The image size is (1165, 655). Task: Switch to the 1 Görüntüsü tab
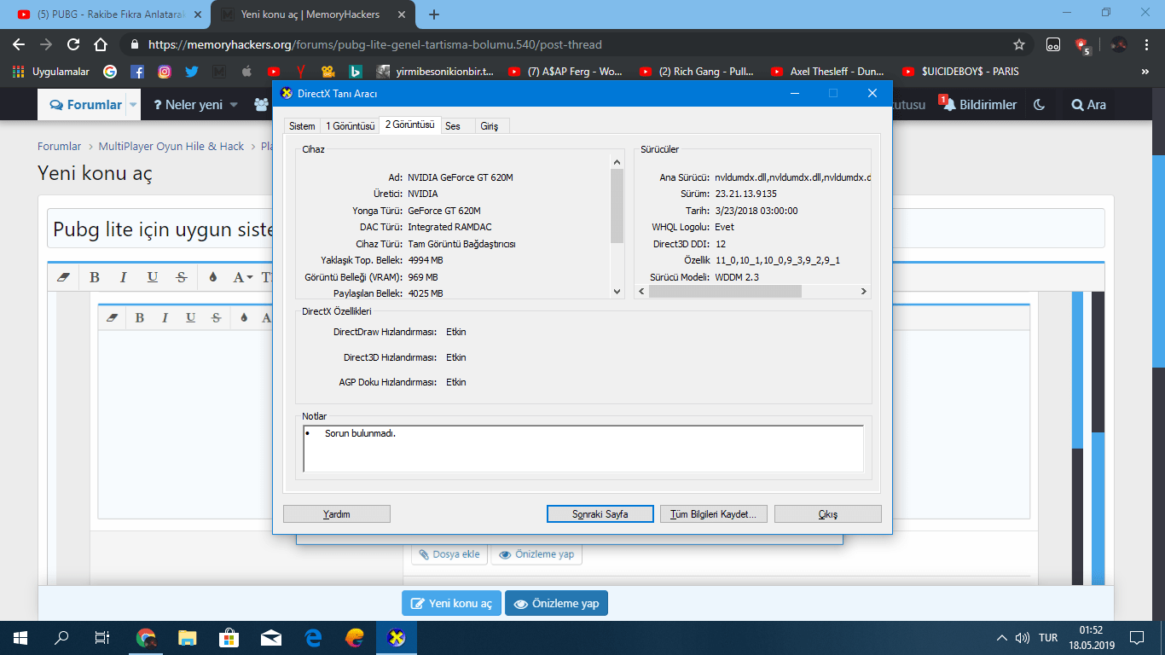tap(350, 126)
